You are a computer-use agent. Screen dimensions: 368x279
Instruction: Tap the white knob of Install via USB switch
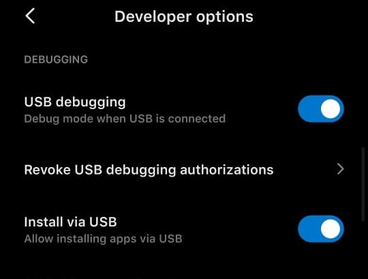click(331, 229)
